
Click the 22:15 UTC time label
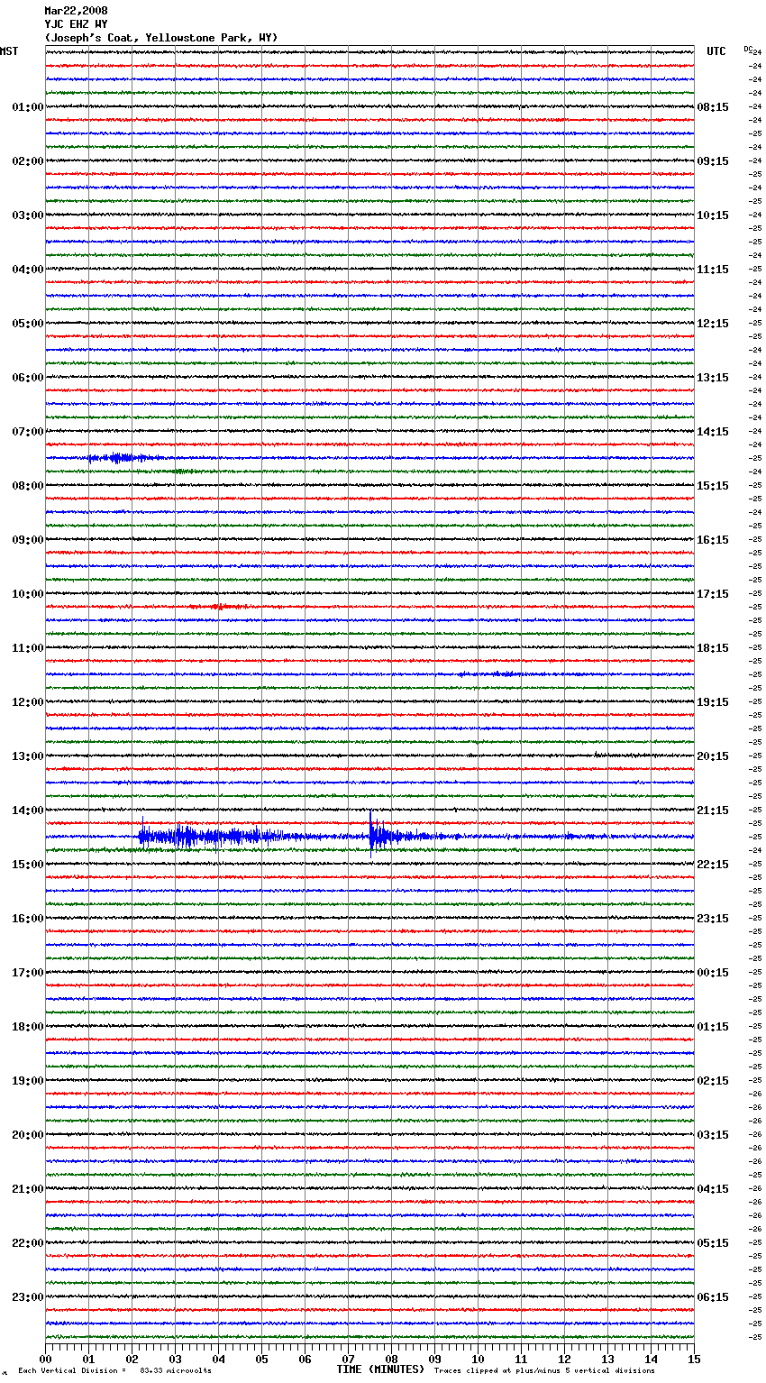(x=713, y=865)
